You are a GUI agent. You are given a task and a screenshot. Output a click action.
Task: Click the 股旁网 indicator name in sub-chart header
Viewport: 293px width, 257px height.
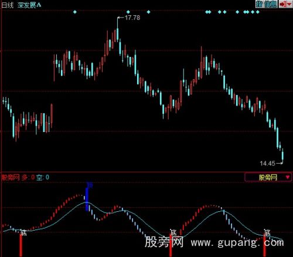[11, 177]
